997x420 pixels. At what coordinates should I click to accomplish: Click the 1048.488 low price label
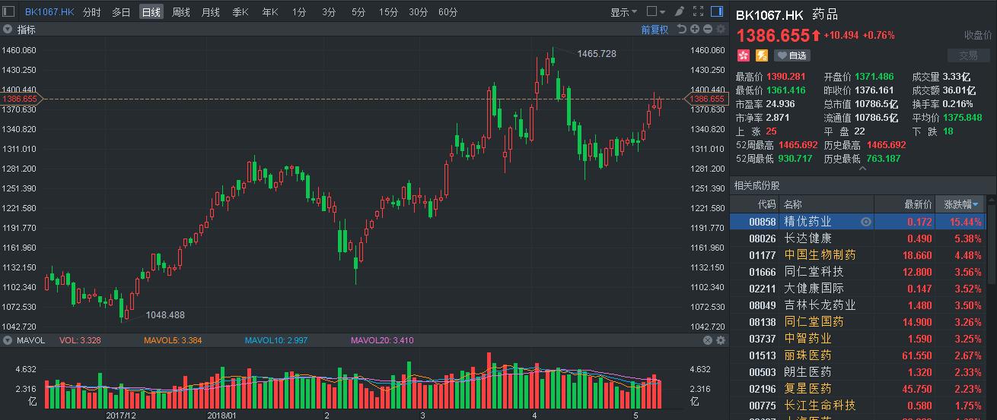(x=165, y=314)
